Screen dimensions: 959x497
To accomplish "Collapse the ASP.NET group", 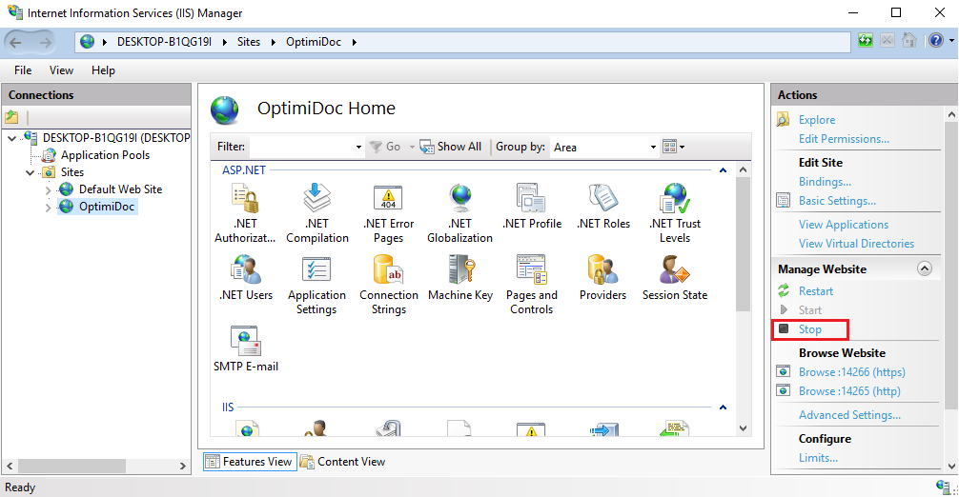I will coord(723,171).
